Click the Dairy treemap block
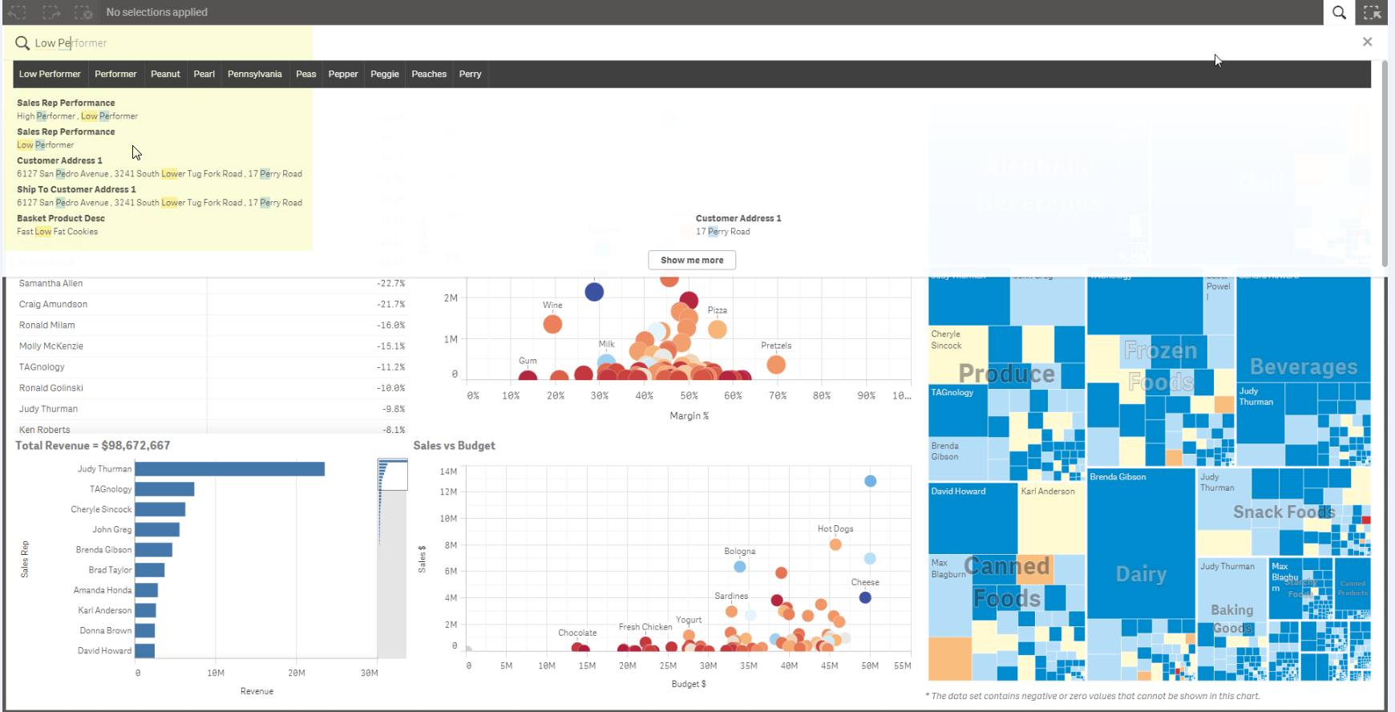 (x=1140, y=574)
